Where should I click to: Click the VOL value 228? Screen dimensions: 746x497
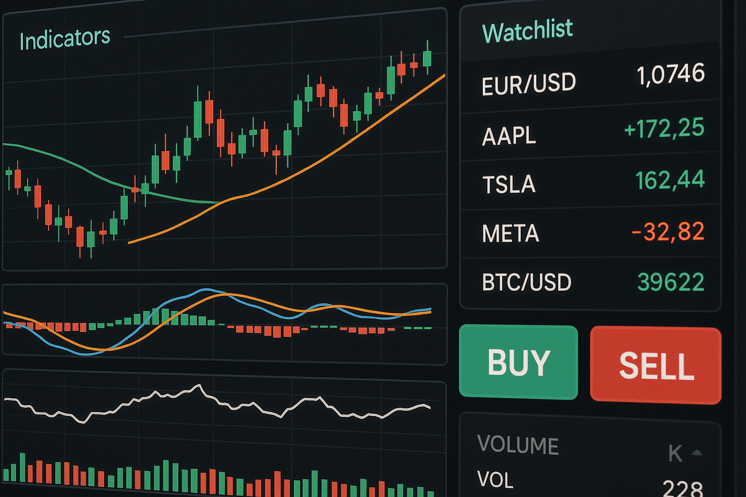click(682, 487)
